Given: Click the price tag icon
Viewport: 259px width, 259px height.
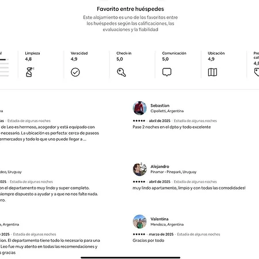Looking at the screenshot, I should coord(257,73).
